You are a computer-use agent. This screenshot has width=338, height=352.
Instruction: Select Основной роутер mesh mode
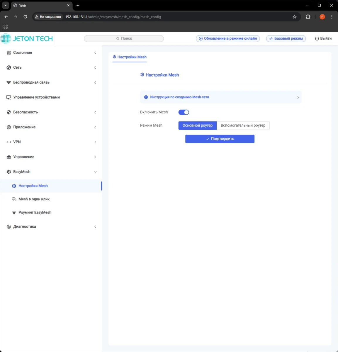point(197,126)
